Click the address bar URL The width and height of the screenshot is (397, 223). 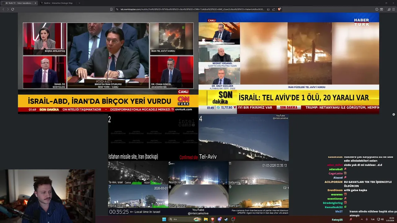(x=192, y=9)
